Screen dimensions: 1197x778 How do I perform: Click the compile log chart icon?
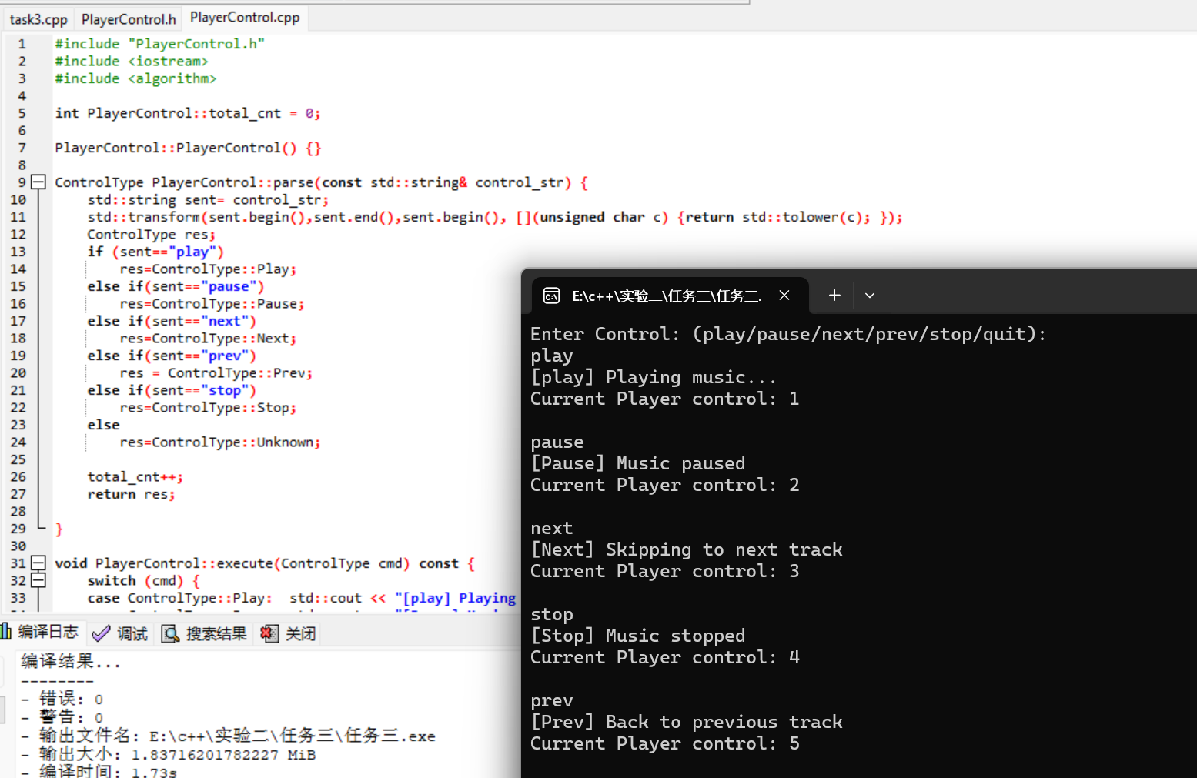pyautogui.click(x=6, y=632)
